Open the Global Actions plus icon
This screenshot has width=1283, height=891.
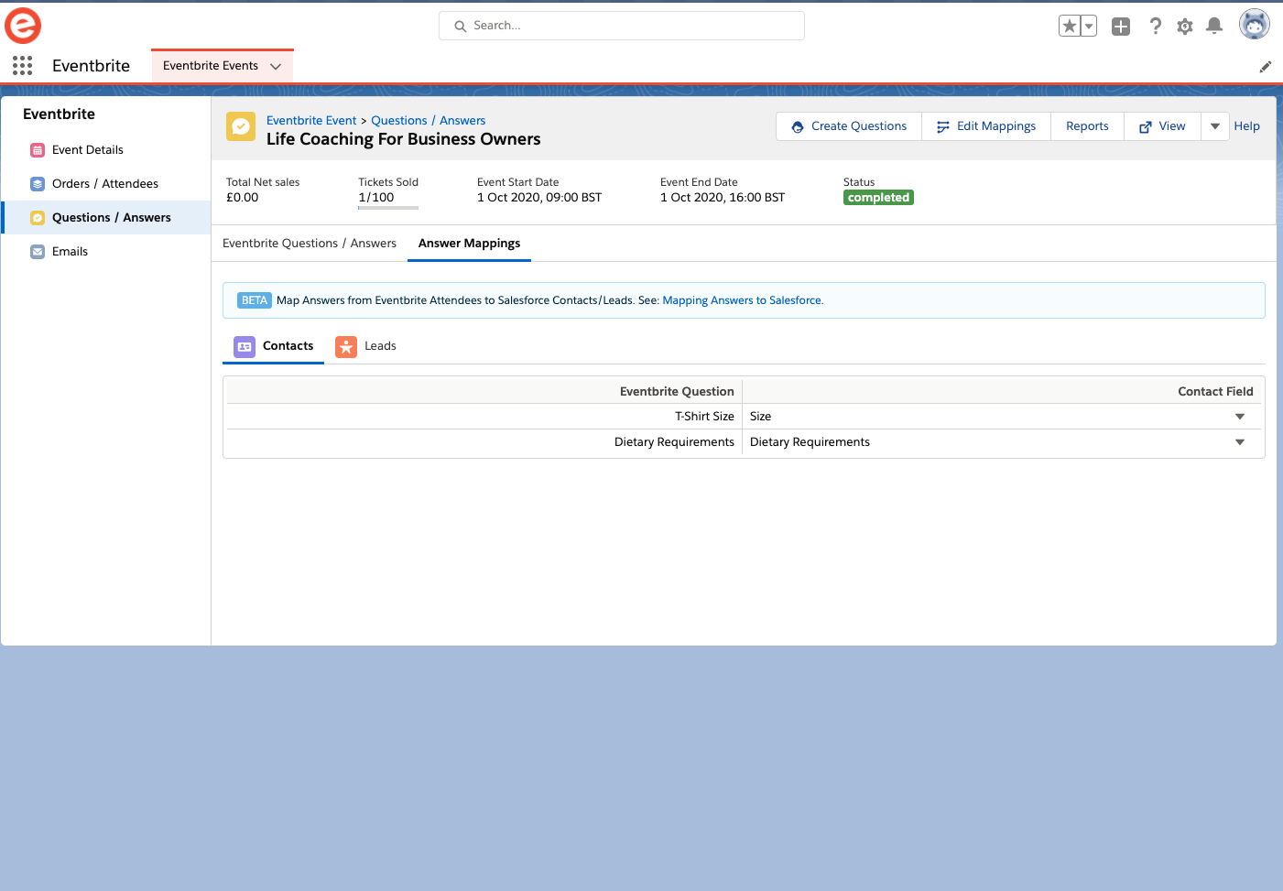[1121, 27]
